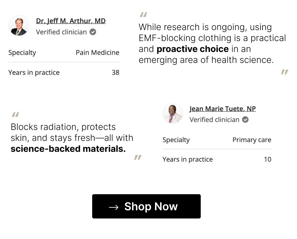This screenshot has width=297, height=239.
Task: Click the Shop Now button
Action: [x=146, y=207]
